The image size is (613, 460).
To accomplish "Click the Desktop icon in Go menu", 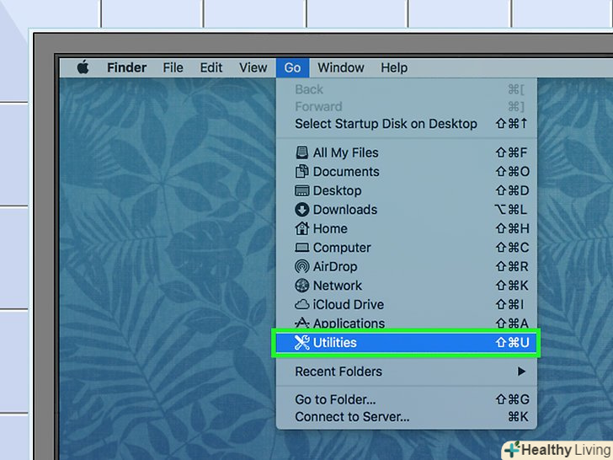I will [x=301, y=190].
